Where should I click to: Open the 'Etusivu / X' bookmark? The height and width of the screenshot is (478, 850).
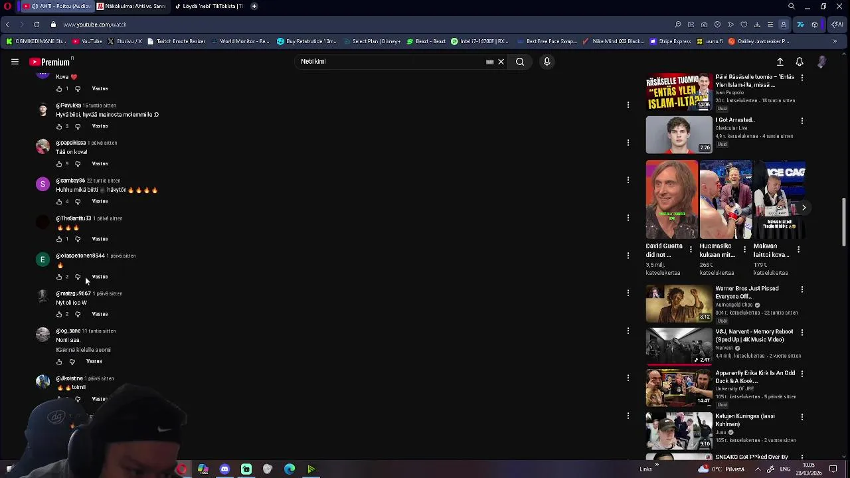[125, 41]
